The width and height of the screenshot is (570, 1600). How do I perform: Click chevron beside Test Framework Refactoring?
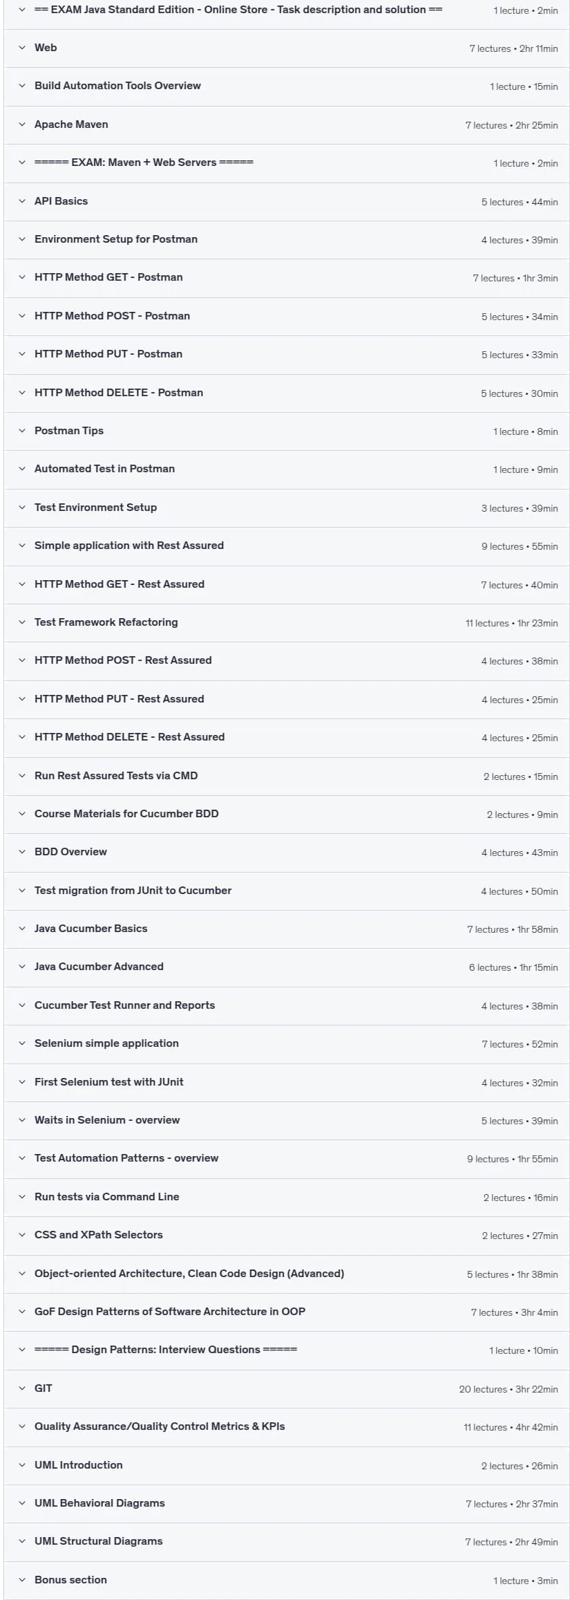[x=21, y=622]
